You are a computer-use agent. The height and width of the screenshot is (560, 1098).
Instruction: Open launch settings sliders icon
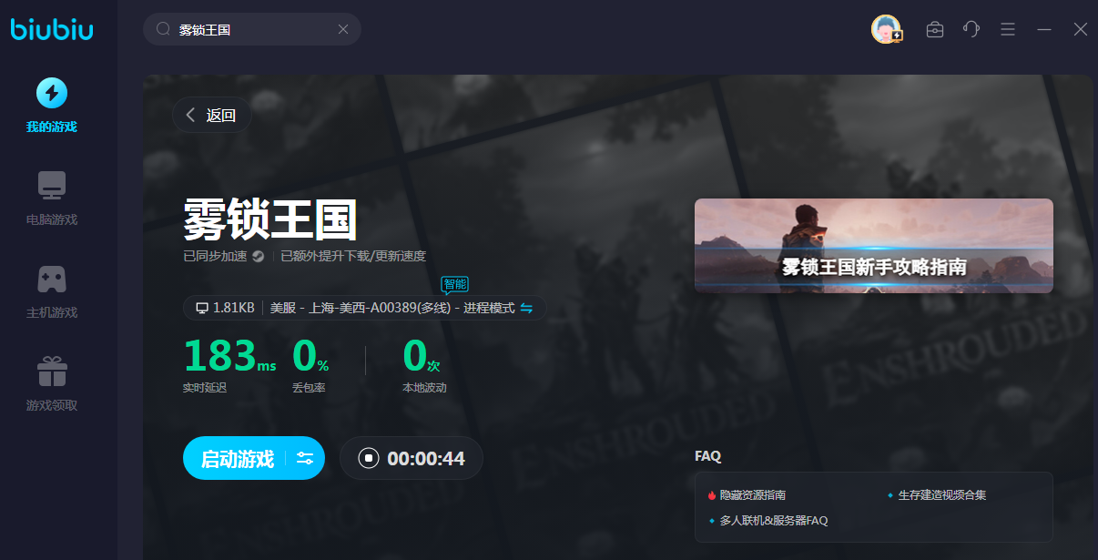[305, 458]
